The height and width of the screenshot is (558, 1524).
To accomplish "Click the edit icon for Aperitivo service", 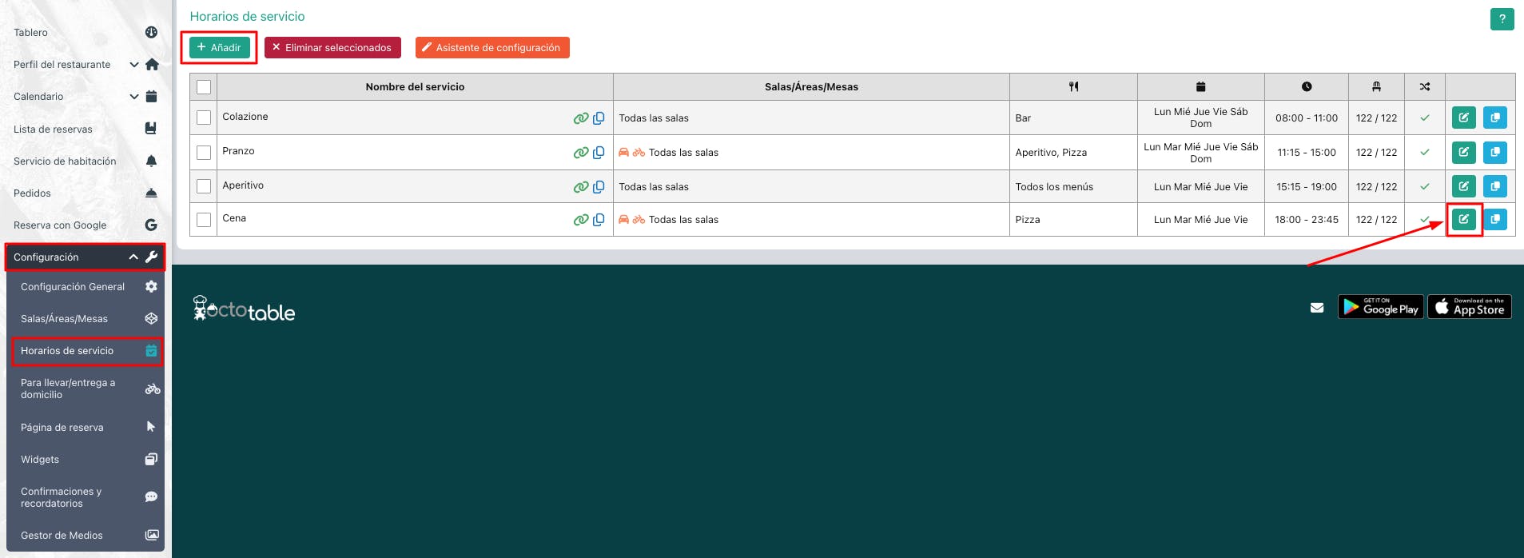I will [x=1463, y=186].
